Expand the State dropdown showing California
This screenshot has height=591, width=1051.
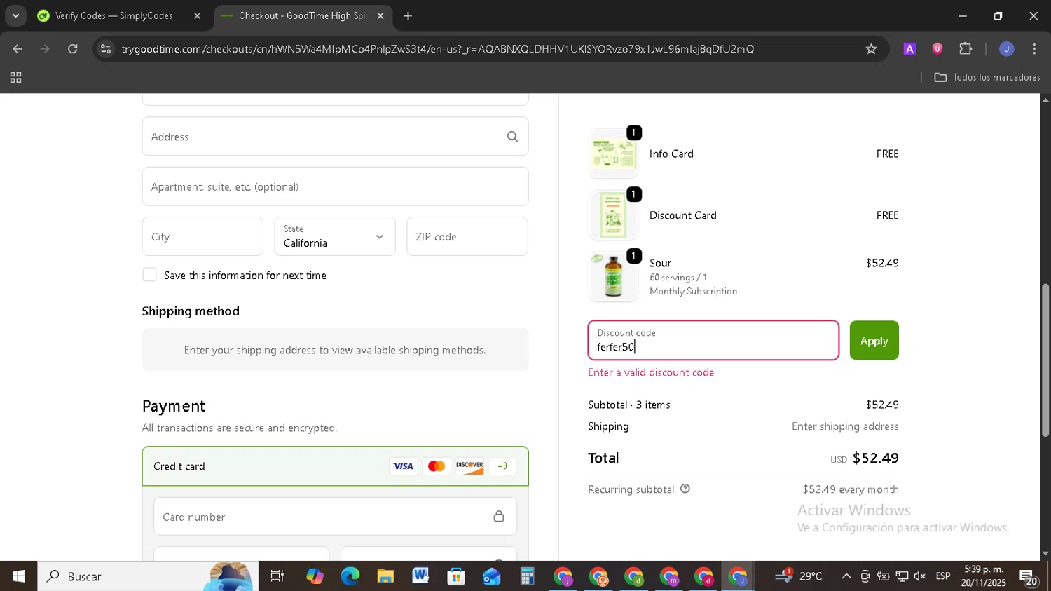(x=335, y=236)
